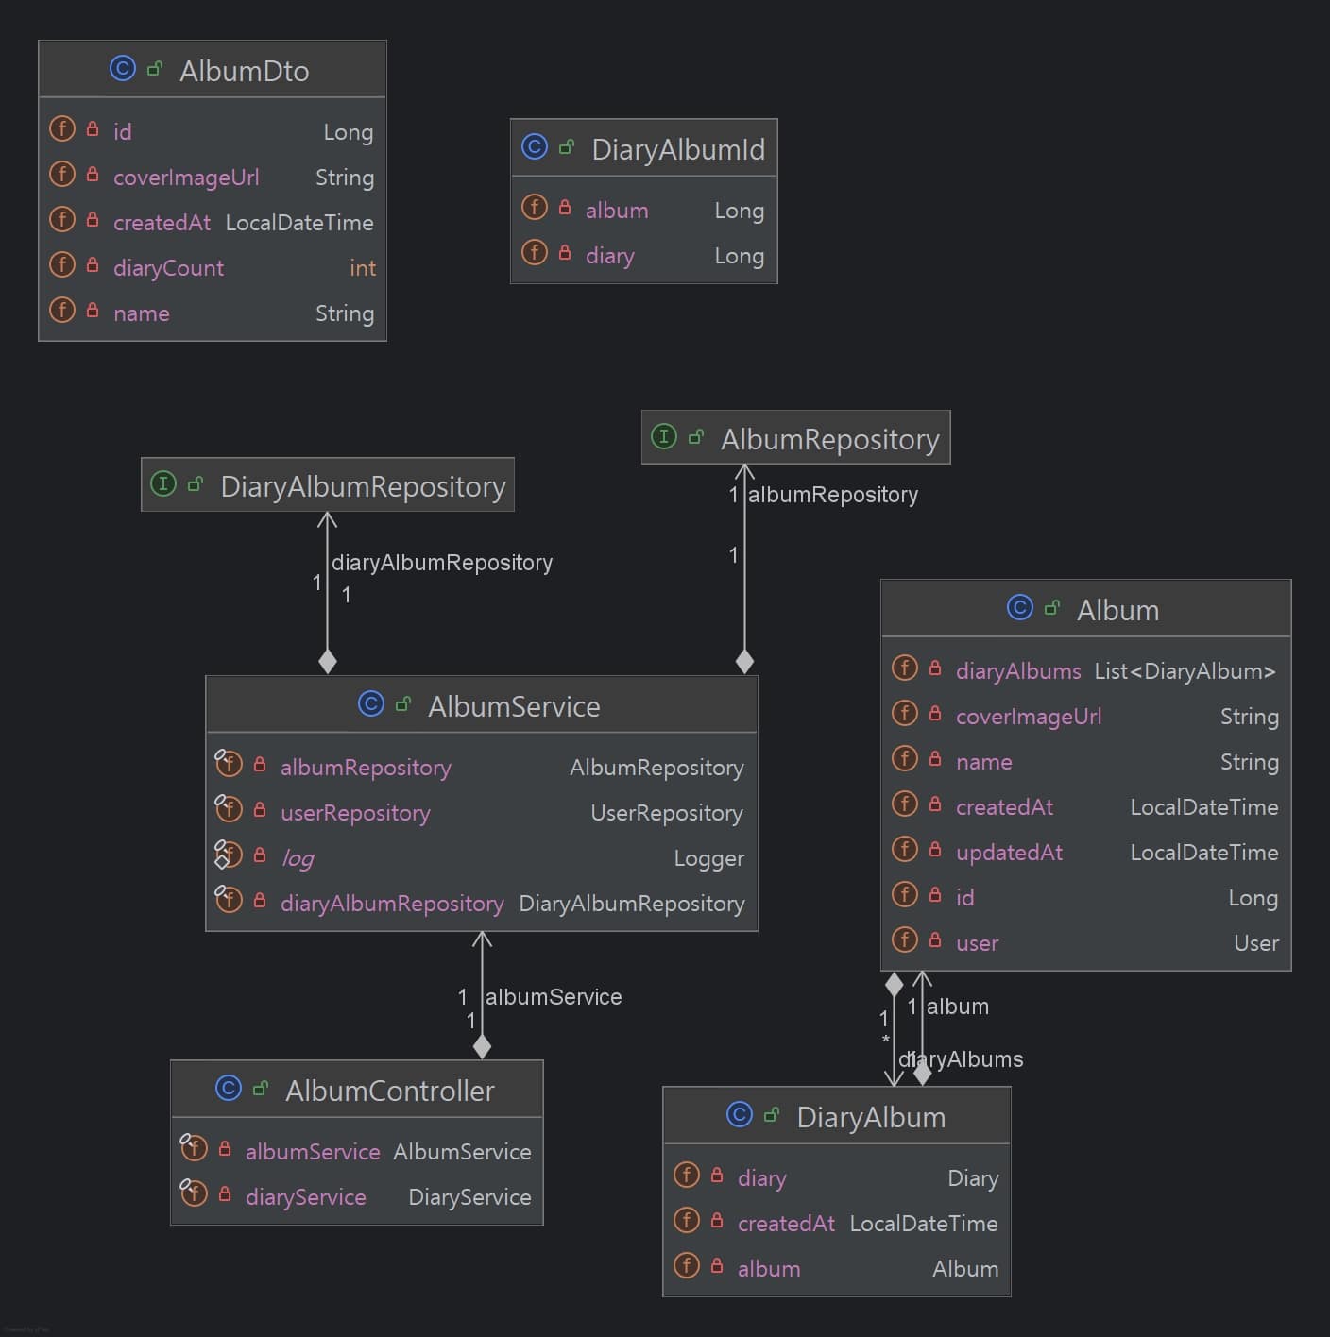Viewport: 1330px width, 1337px height.
Task: Click the class icon beside DiaryAlbum title
Action: point(740,1115)
